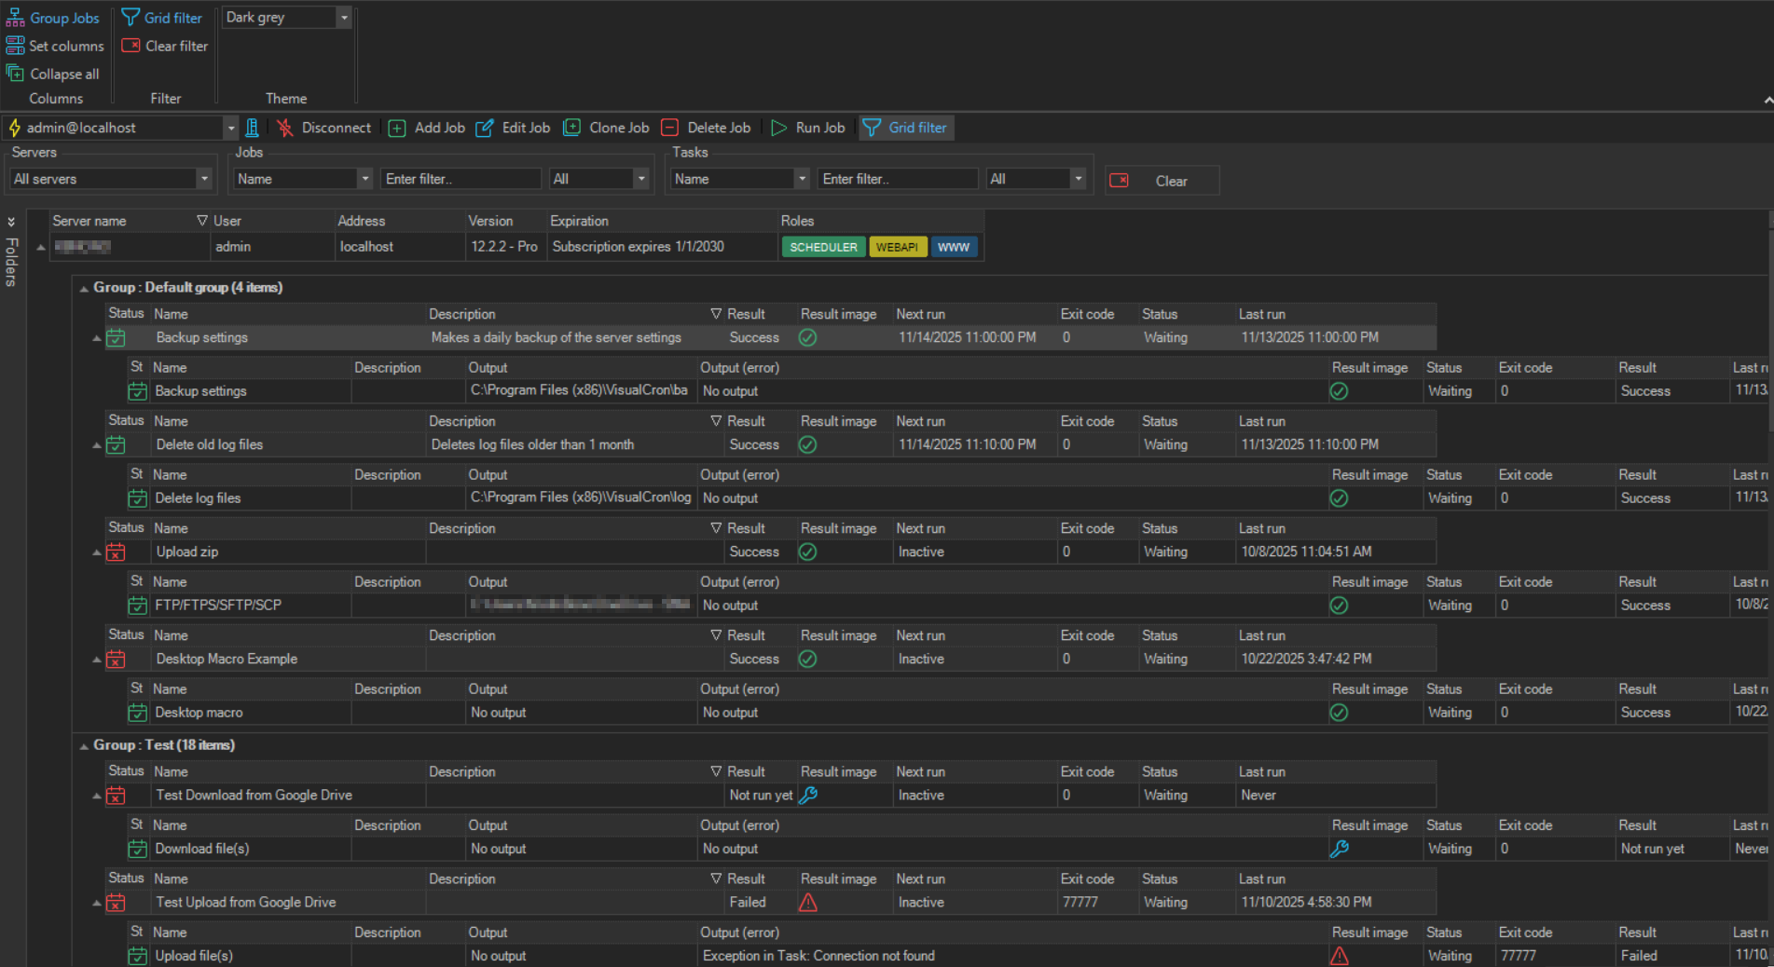Toggle Grid filter in the connection toolbar
The height and width of the screenshot is (967, 1774).
pyautogui.click(x=905, y=129)
